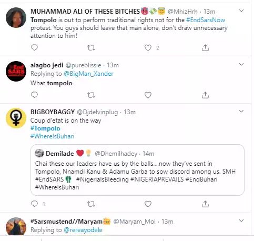Reply to alagbo jedi's 'What tompolo' tweet
The image size is (254, 241).
tap(34, 95)
